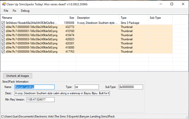Click the SubType field with 0x00000000
Viewport: 189px width, 119px height.
tap(131, 87)
